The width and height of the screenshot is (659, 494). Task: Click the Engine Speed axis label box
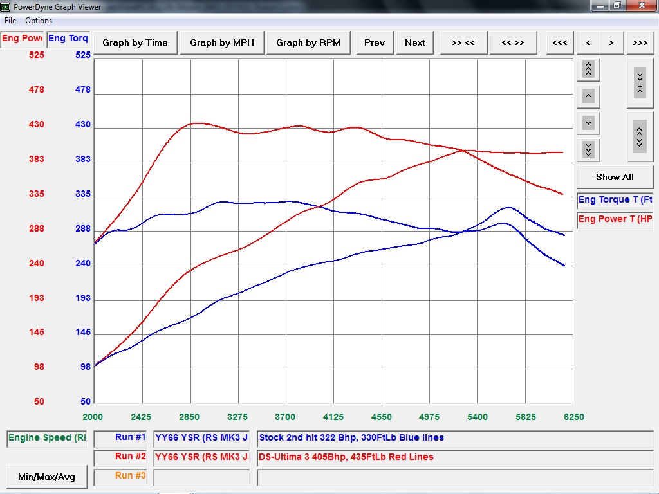click(x=47, y=439)
